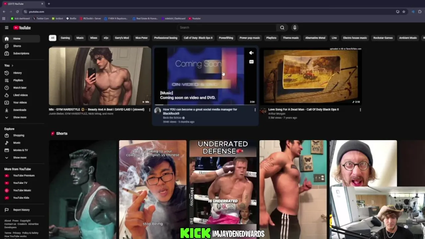Select the Rockstar Games chip
The width and height of the screenshot is (425, 239).
pyautogui.click(x=383, y=38)
